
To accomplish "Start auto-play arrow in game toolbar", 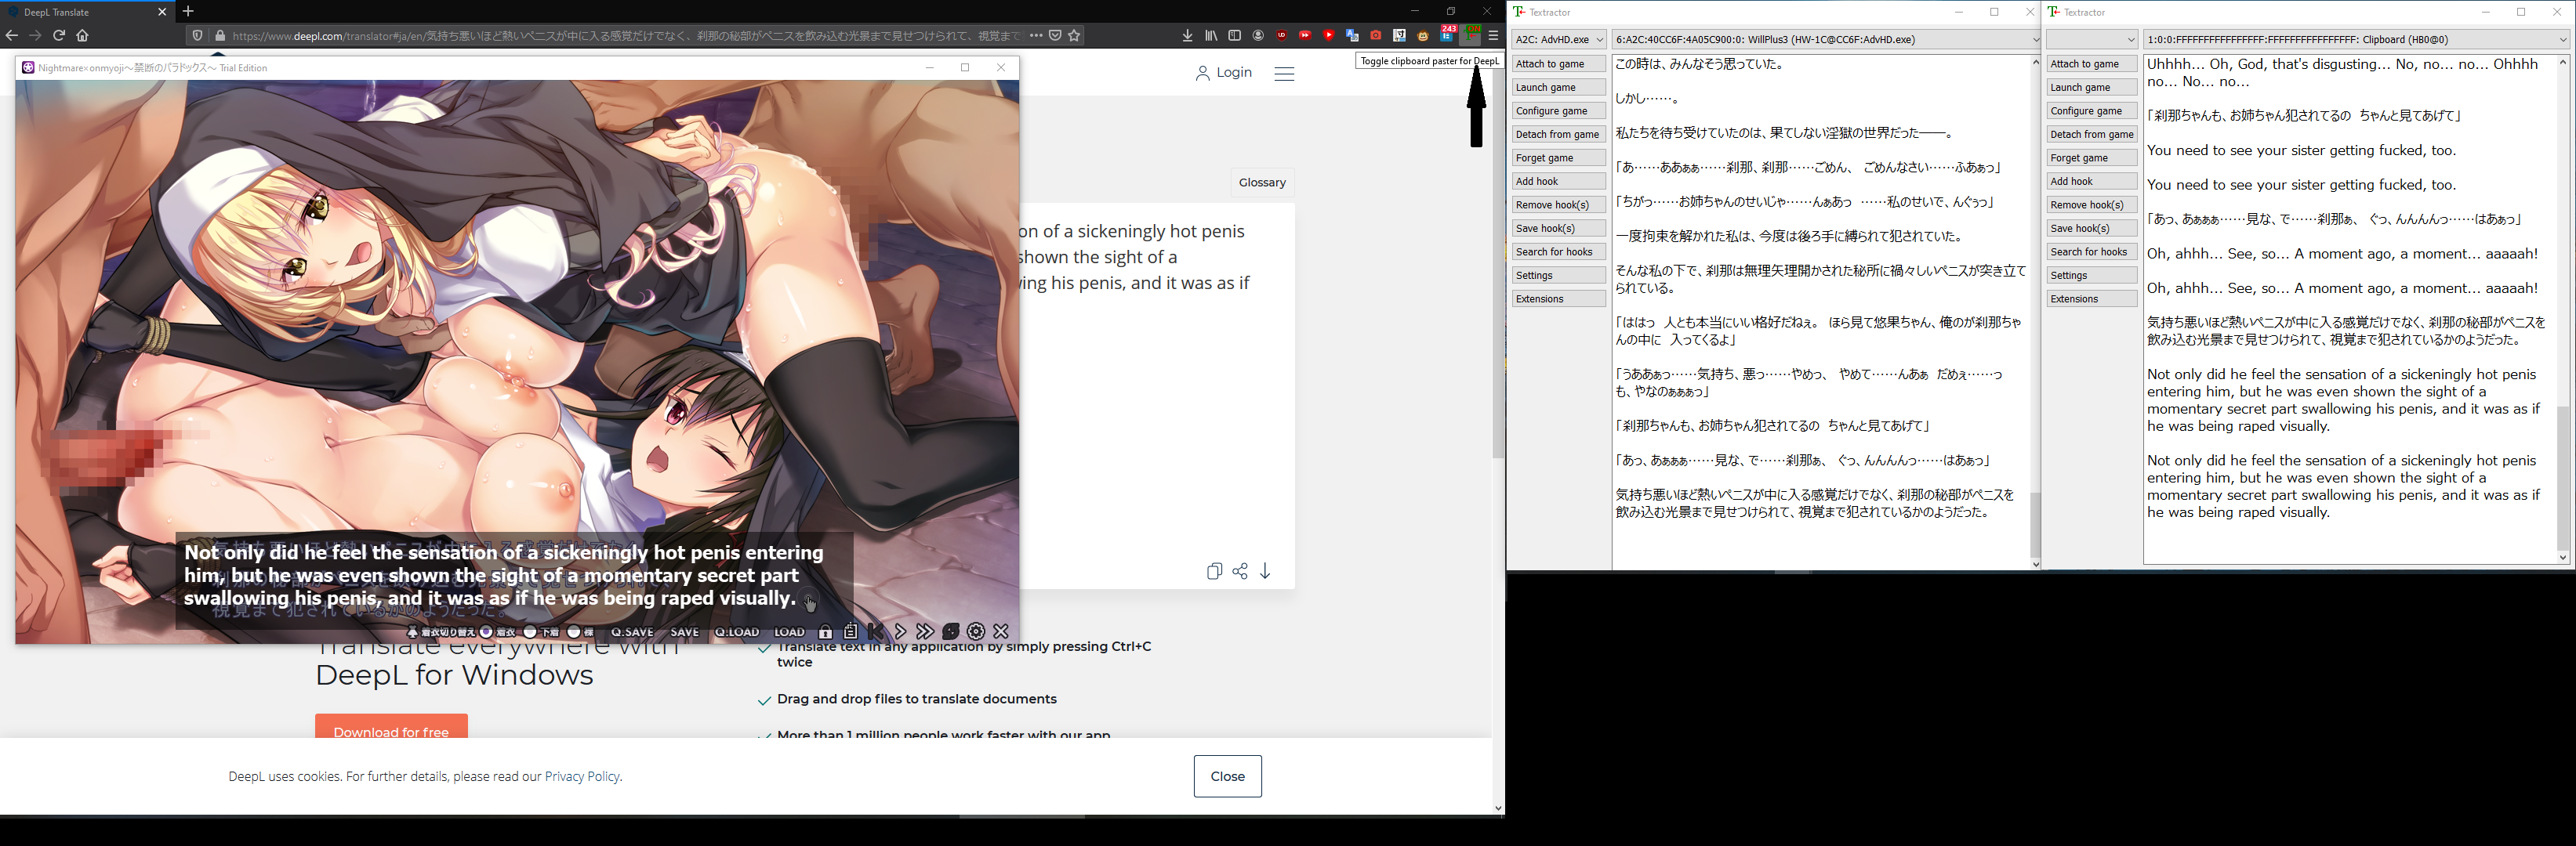I will tap(900, 631).
